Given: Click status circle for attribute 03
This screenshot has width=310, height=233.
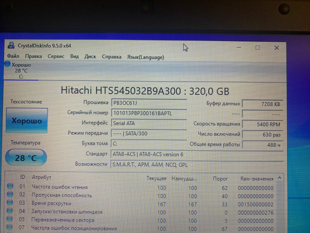Looking at the screenshot, I should click(10, 202).
